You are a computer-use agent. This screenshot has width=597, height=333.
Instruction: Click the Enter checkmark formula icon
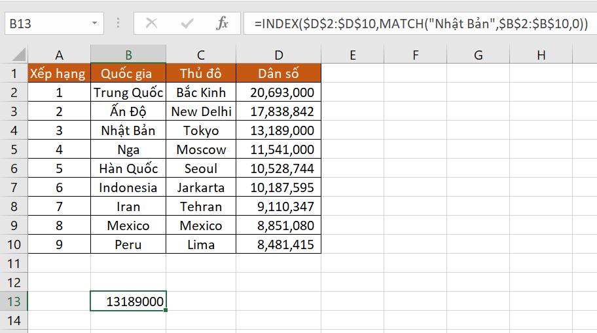pos(187,24)
